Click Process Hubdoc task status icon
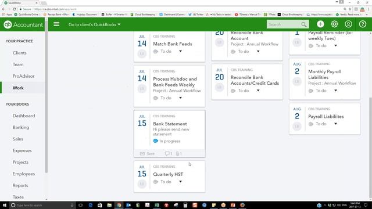The height and width of the screenshot is (209, 372). tap(156, 98)
